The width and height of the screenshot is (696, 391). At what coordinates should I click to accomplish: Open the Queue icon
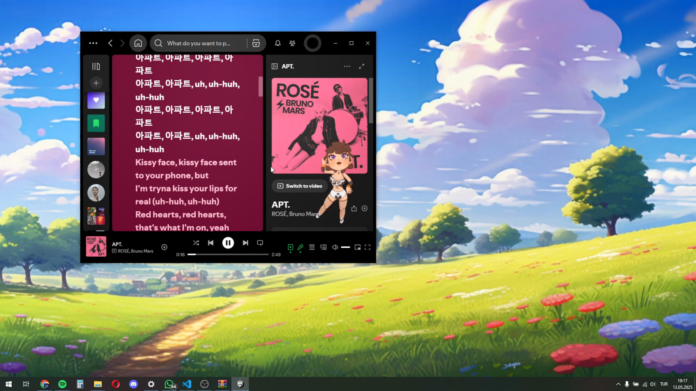pos(312,247)
